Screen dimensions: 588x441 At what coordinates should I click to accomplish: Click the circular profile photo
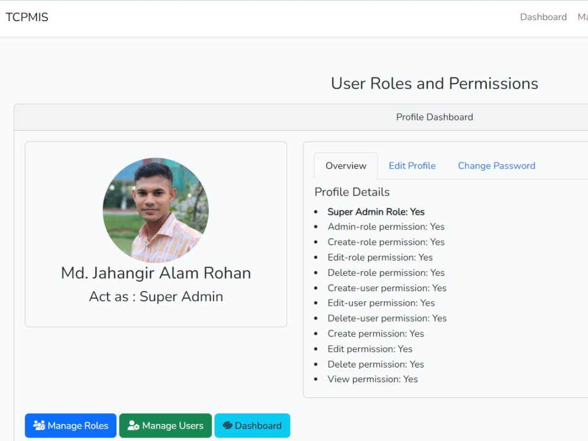click(156, 210)
